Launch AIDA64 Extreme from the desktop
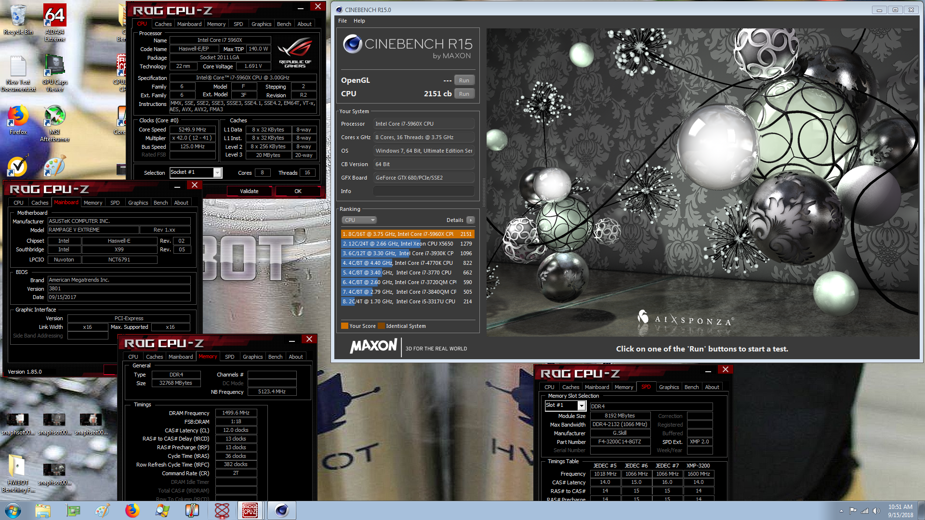 point(55,23)
